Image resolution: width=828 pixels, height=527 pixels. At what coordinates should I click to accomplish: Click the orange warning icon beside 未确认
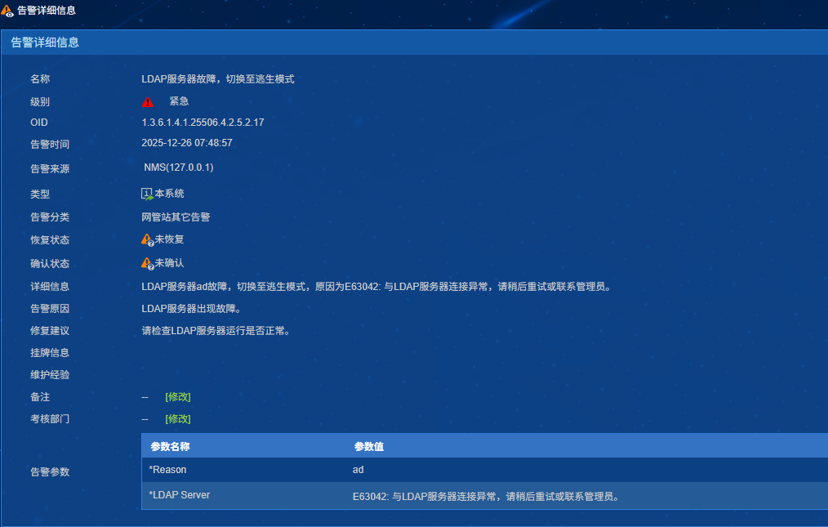tap(147, 263)
